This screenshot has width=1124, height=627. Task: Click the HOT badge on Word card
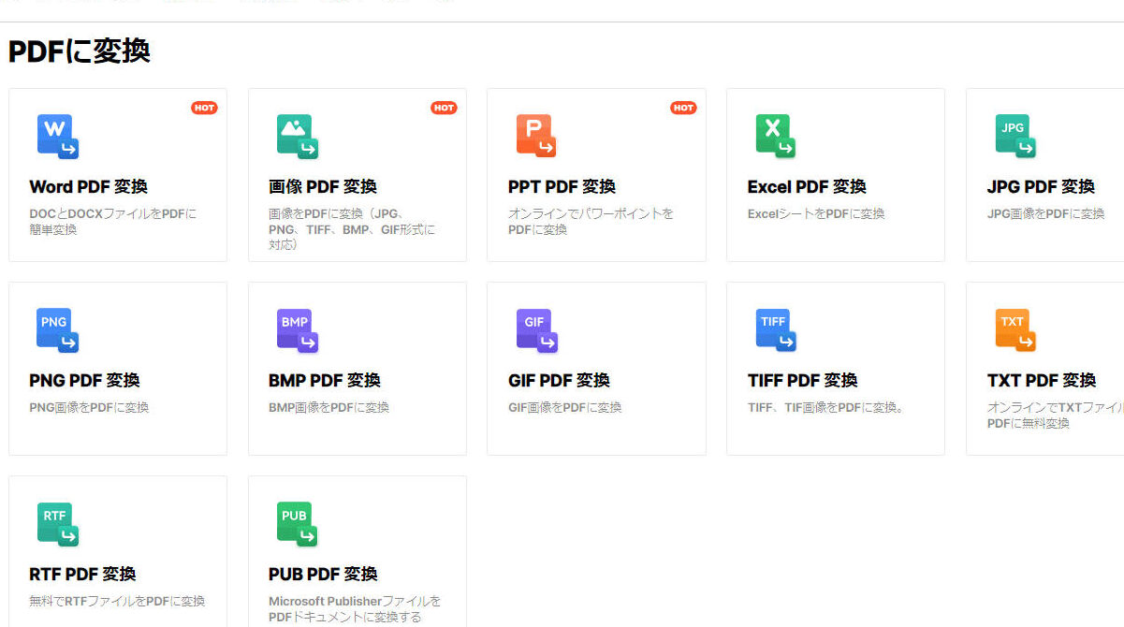click(204, 108)
